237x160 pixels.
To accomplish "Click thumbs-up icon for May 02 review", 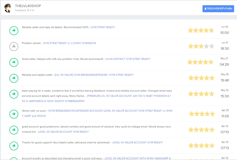I will (14, 94).
